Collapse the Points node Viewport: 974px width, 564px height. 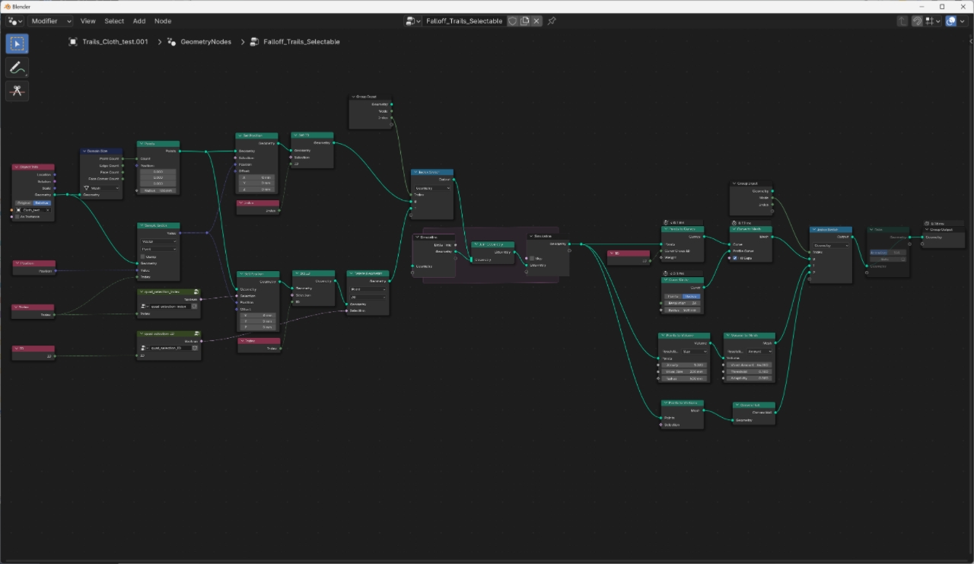point(142,144)
